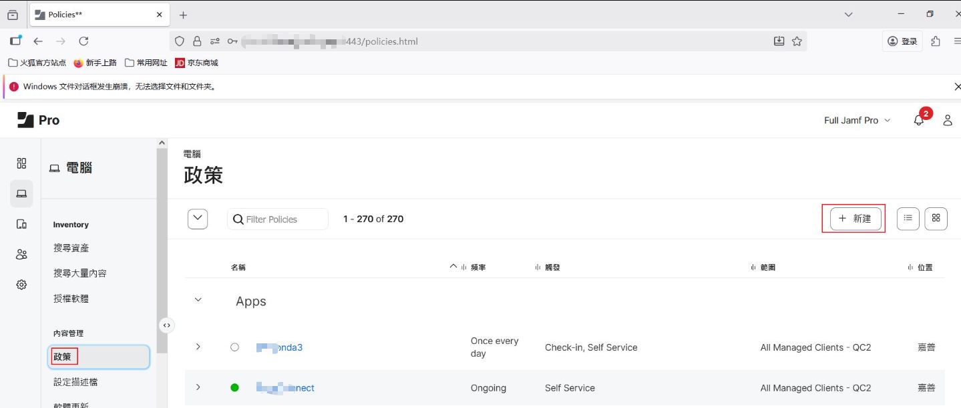Open the Full Jamf Pro dropdown
Viewport: 961px width, 408px height.
(x=857, y=121)
